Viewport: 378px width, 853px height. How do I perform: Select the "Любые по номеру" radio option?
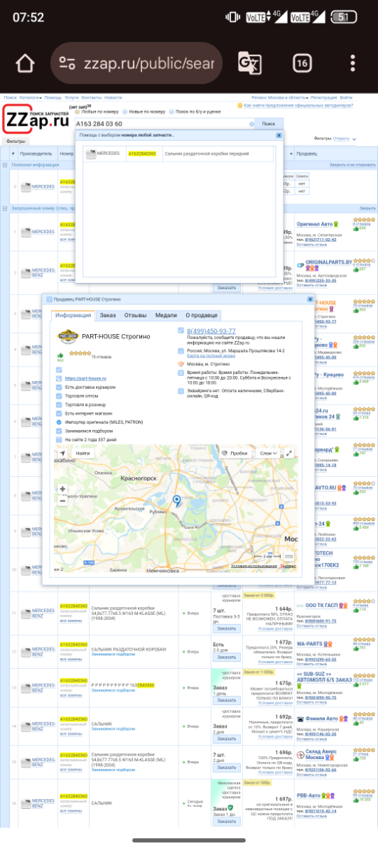[x=76, y=112]
